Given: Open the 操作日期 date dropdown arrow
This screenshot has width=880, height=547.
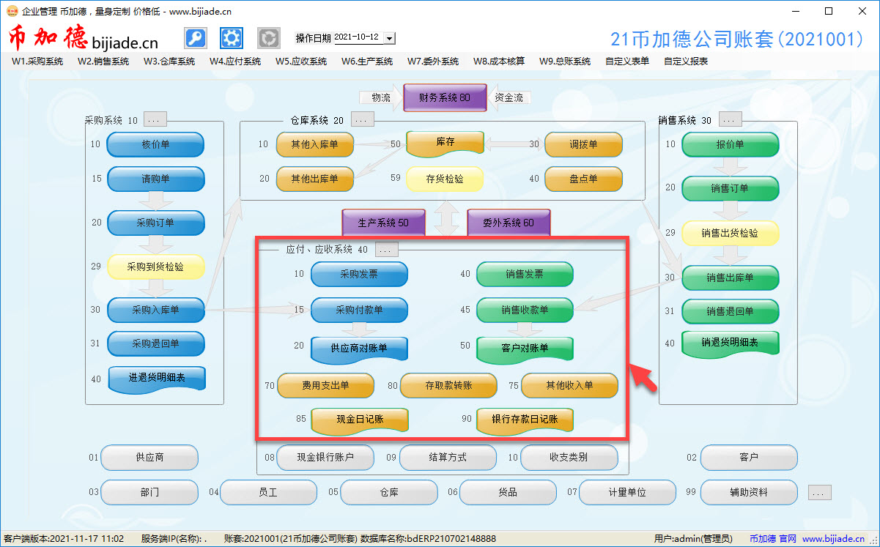Looking at the screenshot, I should pos(389,38).
